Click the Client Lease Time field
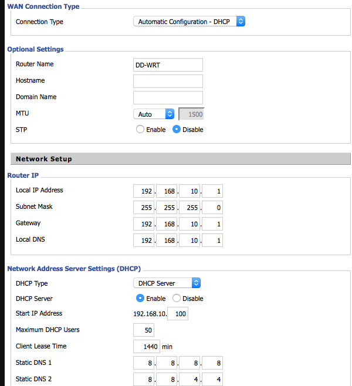 click(x=146, y=347)
